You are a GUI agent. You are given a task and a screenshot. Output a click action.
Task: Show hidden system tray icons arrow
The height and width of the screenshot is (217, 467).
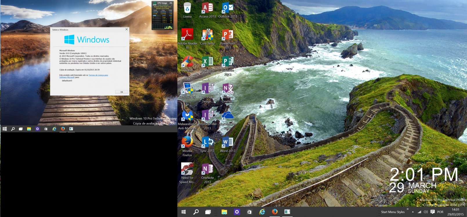pyautogui.click(x=413, y=212)
